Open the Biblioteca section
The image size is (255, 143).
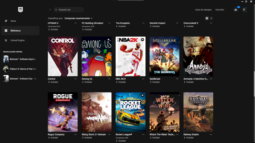(20, 31)
